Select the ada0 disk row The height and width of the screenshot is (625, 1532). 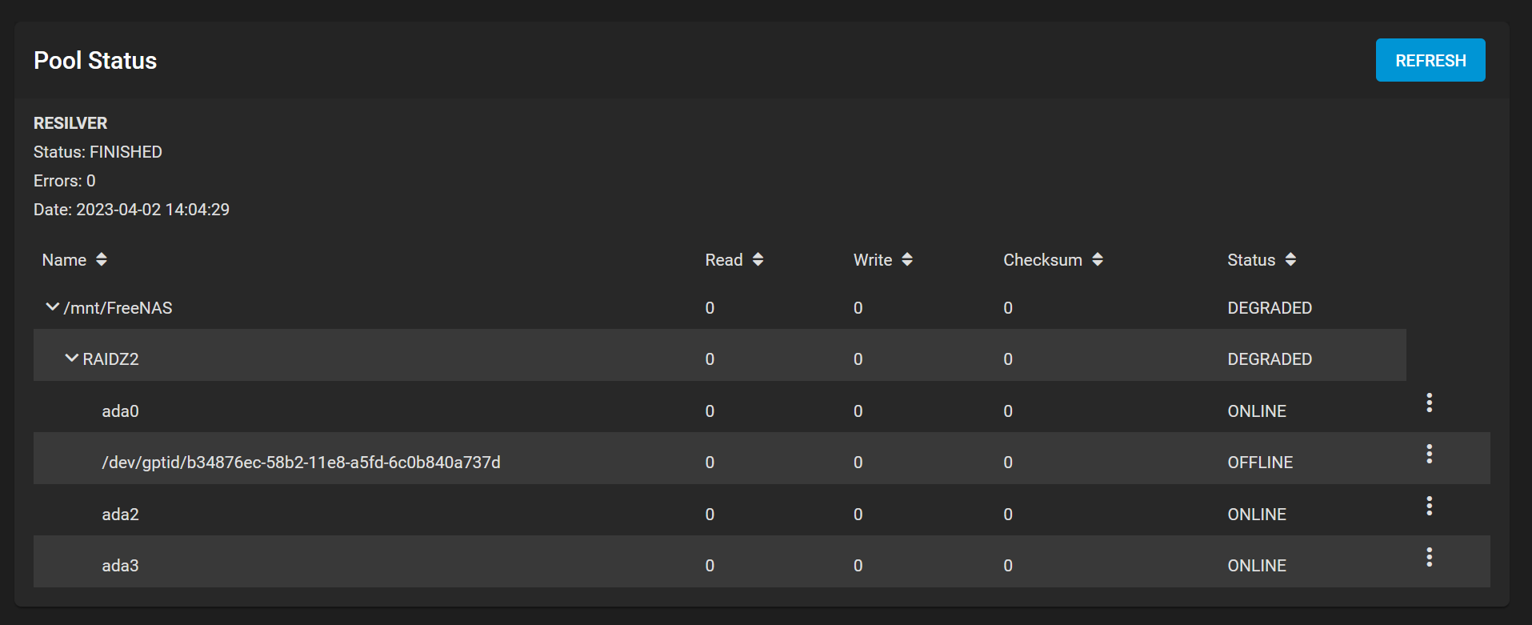click(x=120, y=411)
